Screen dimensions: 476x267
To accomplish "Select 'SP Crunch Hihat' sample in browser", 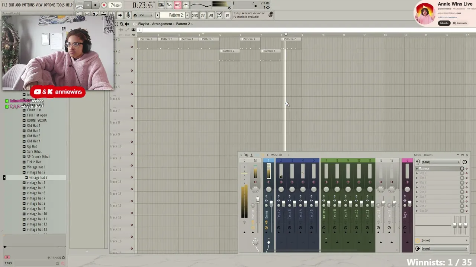I will tap(38, 157).
